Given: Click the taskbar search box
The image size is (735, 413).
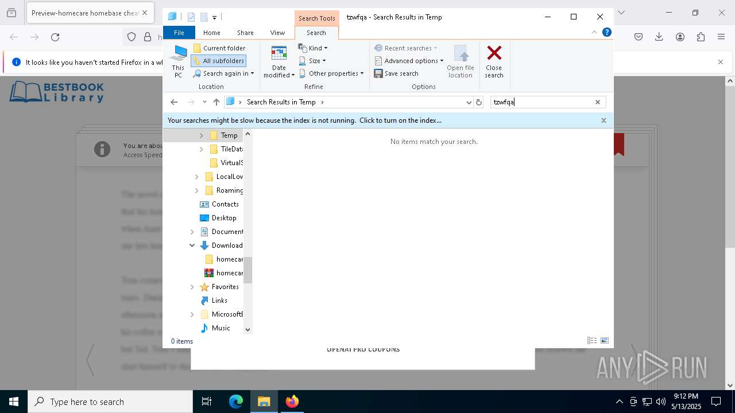Looking at the screenshot, I should click(110, 402).
